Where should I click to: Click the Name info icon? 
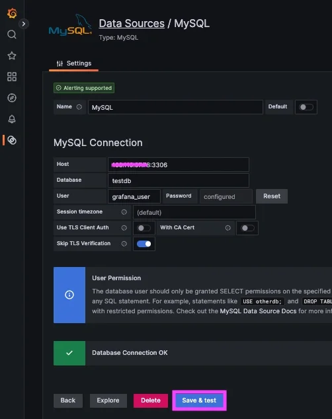(79, 106)
